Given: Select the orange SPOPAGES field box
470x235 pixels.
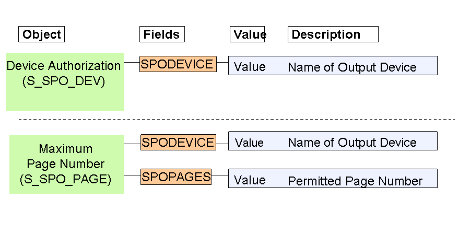Looking at the screenshot, I should pyautogui.click(x=176, y=177).
